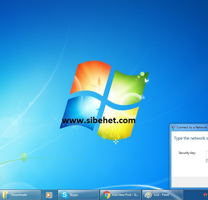Screen dimensions: 208x200
Task: Open Windows Media Player from the taskbar
Action: point(49,195)
